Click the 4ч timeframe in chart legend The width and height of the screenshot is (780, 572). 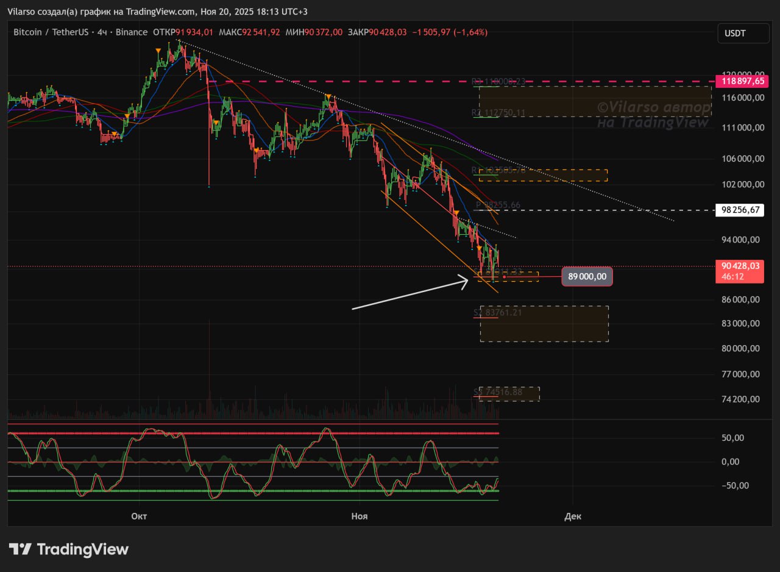tap(102, 32)
